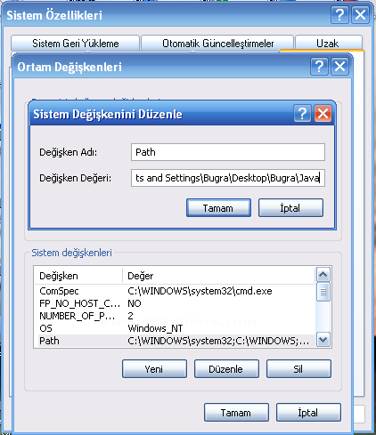This screenshot has width=376, height=435.
Task: Open the Sistem Geri Yükleme tab
Action: click(76, 44)
